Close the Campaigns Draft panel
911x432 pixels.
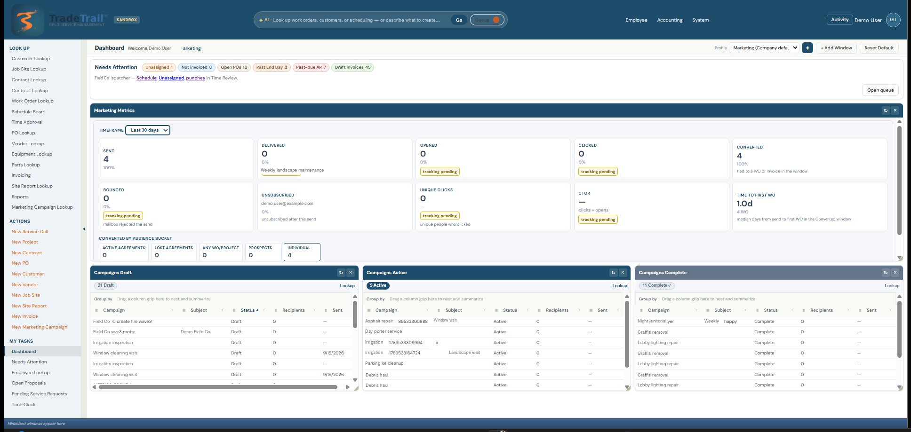pos(351,273)
